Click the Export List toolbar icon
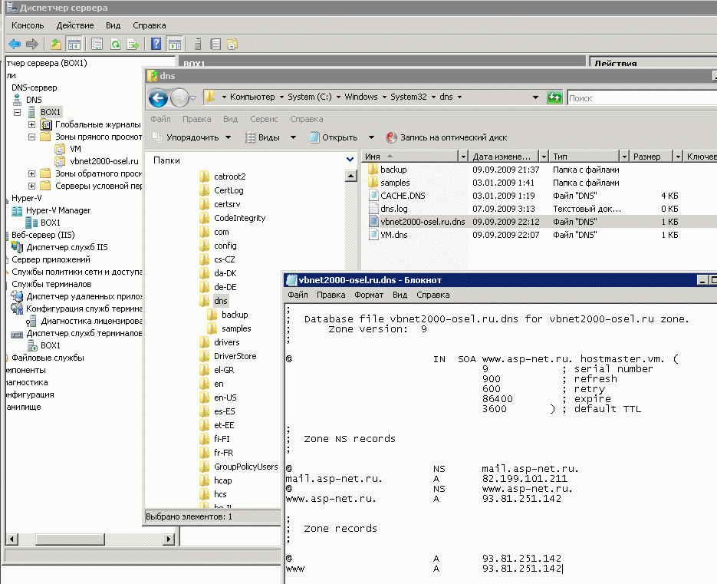The image size is (717, 584). 133,45
